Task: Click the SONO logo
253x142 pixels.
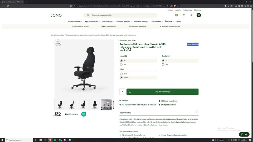Action: coord(56,15)
